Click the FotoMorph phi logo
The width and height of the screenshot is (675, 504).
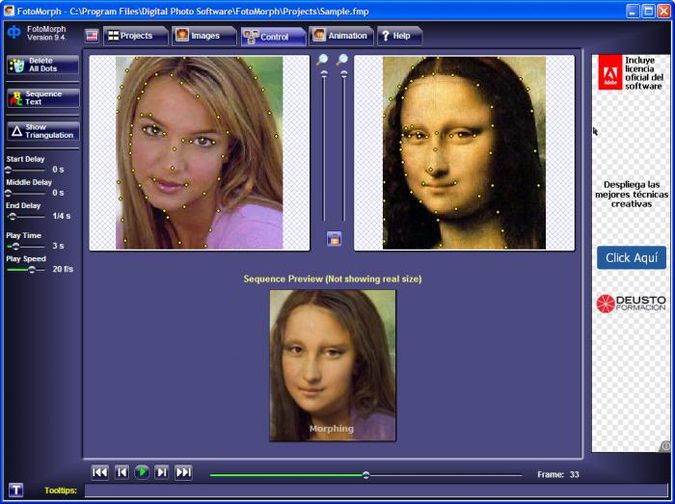click(13, 32)
